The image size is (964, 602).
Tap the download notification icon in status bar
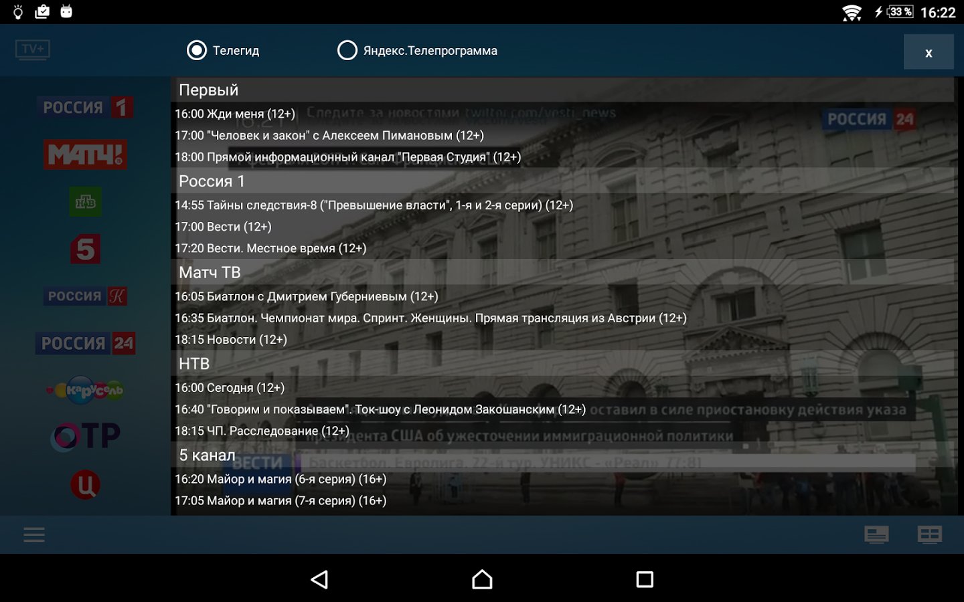coord(42,11)
